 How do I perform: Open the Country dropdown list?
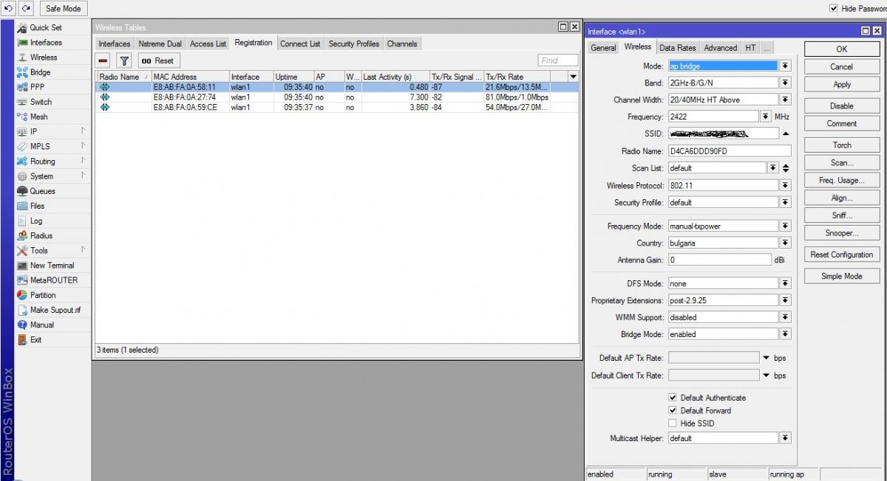click(x=785, y=243)
